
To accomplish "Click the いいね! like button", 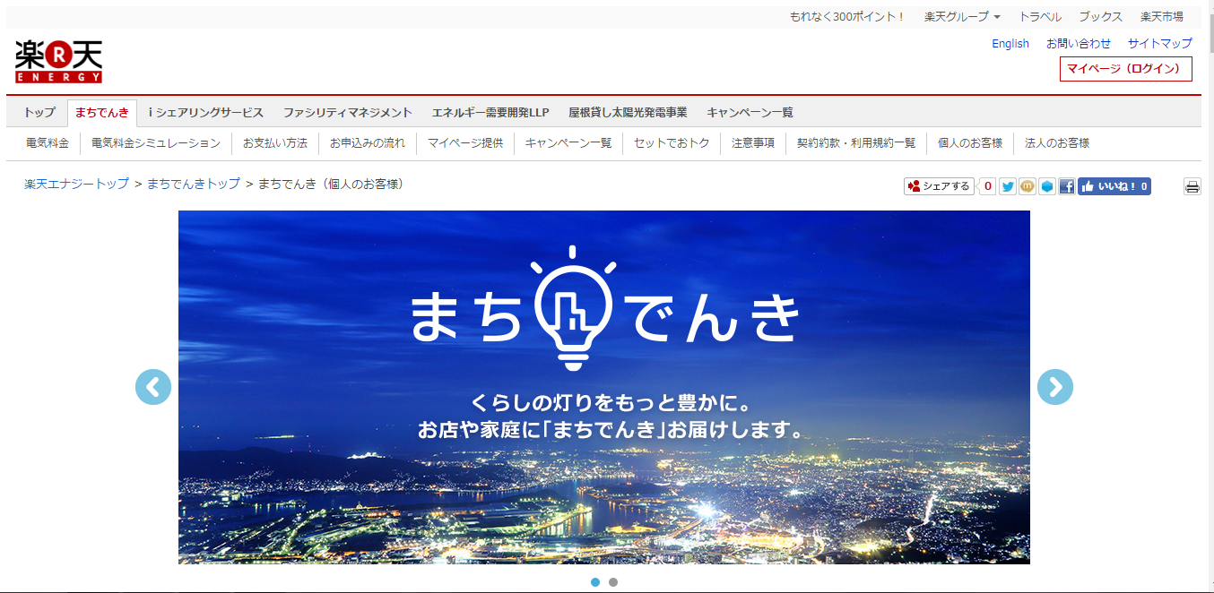I will [x=1114, y=186].
